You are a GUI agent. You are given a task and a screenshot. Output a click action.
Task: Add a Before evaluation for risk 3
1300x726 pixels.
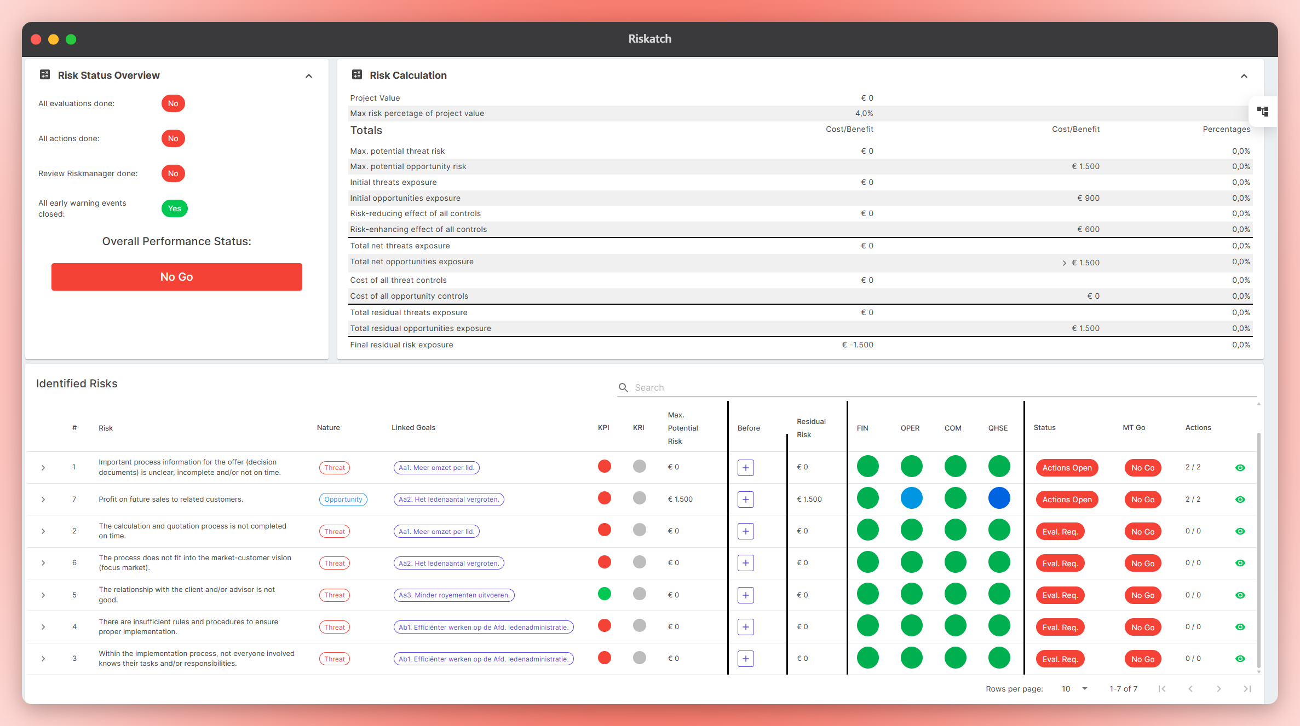click(x=746, y=659)
